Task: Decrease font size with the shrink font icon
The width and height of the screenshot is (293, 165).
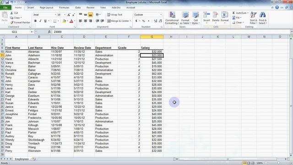Action: (73, 15)
